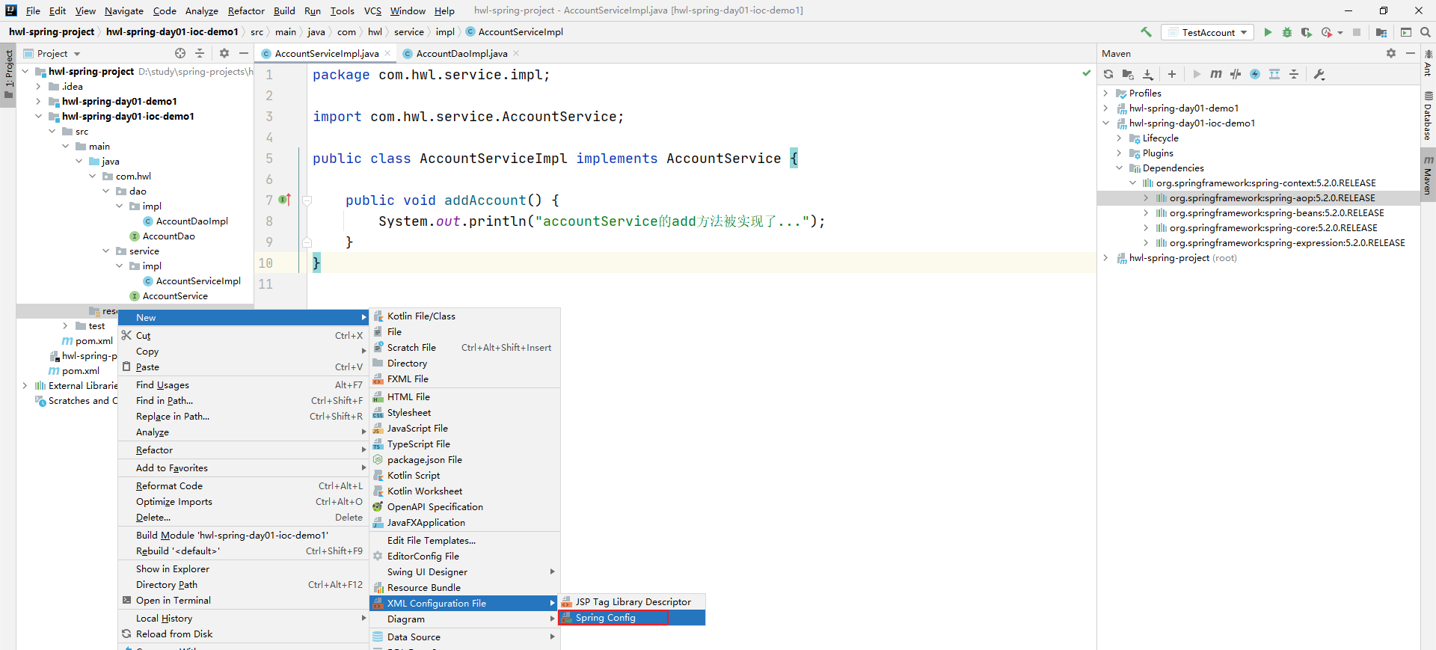Screen dimensions: 1436x650
Task: Collapse the com.hwl package node
Action: pyautogui.click(x=92, y=177)
